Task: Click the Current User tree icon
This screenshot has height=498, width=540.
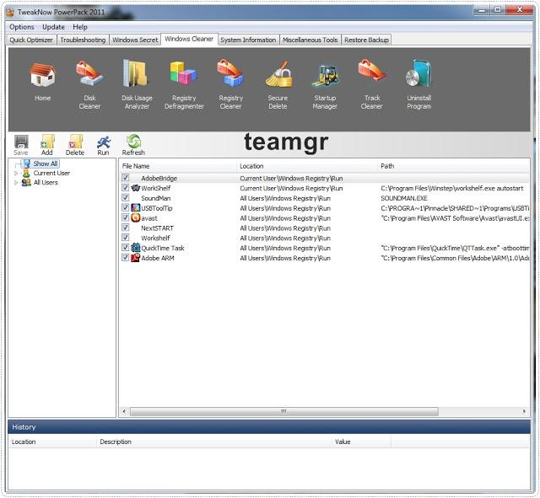Action: click(26, 173)
